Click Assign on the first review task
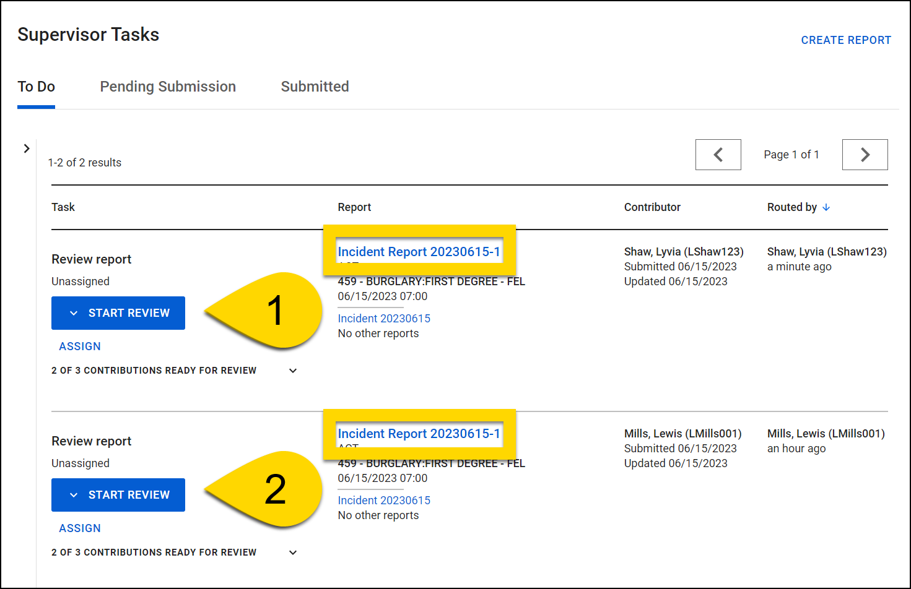This screenshot has height=589, width=911. click(x=79, y=346)
